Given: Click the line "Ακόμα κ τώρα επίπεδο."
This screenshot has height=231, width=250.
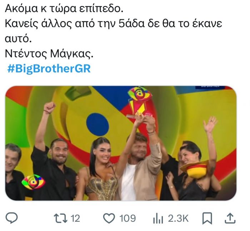Looking at the screenshot, I should pyautogui.click(x=64, y=9).
